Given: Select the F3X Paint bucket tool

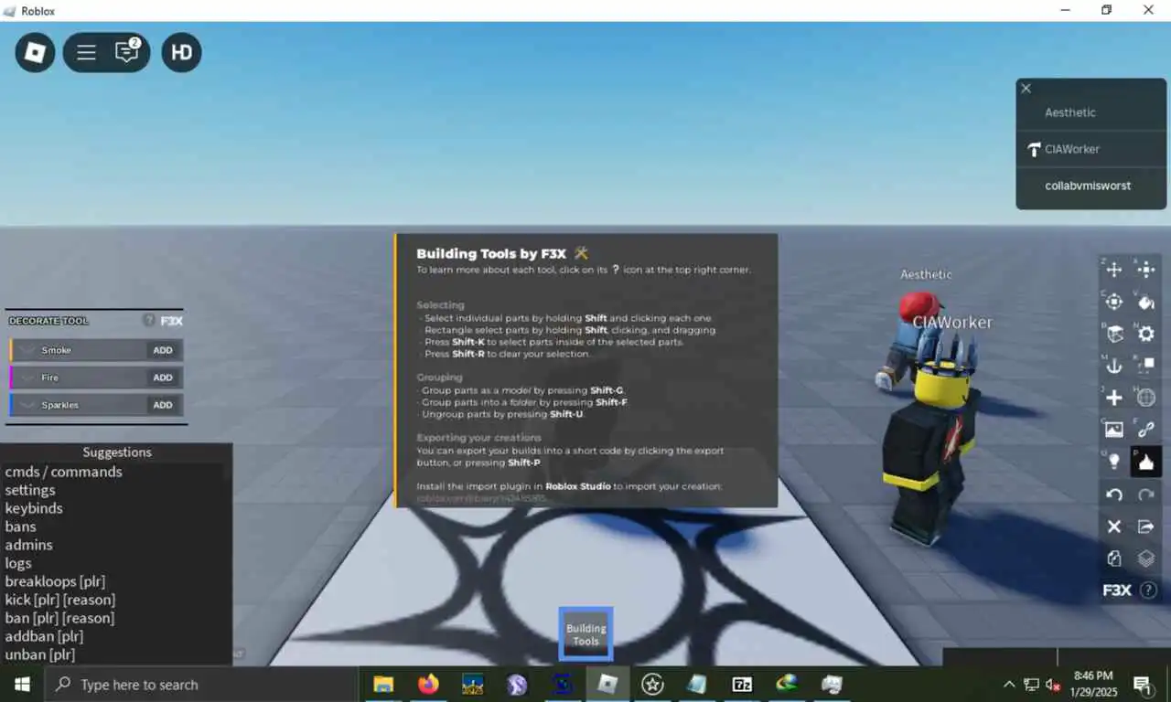Looking at the screenshot, I should click(1145, 302).
